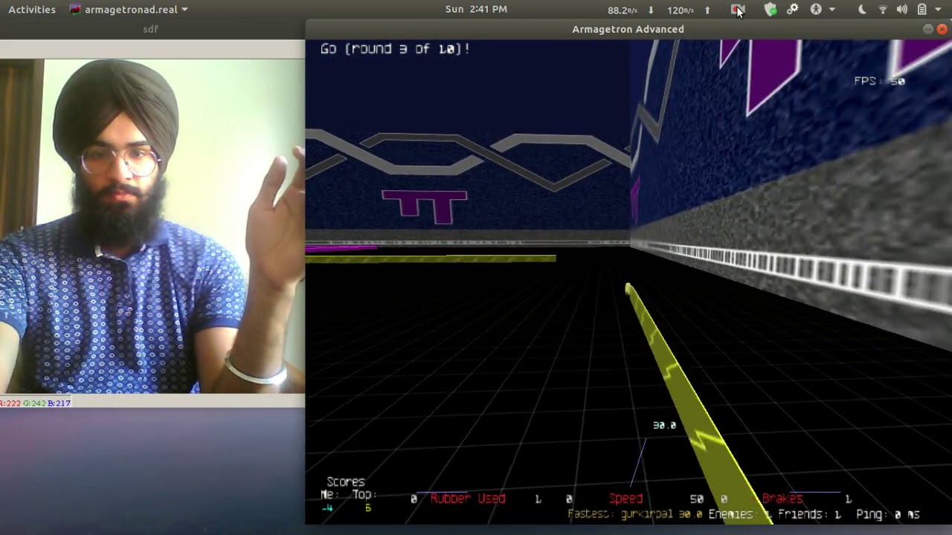Open the green shield security indicator
This screenshot has width=952, height=535.
click(771, 10)
